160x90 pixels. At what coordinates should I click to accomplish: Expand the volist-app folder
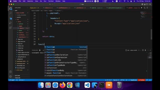point(19,70)
